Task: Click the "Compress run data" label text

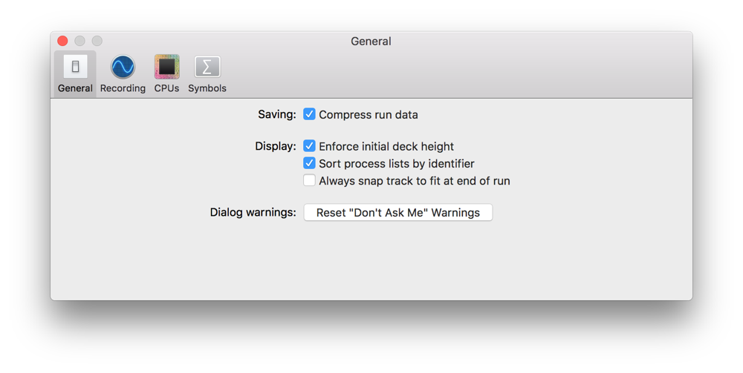Action: 368,115
